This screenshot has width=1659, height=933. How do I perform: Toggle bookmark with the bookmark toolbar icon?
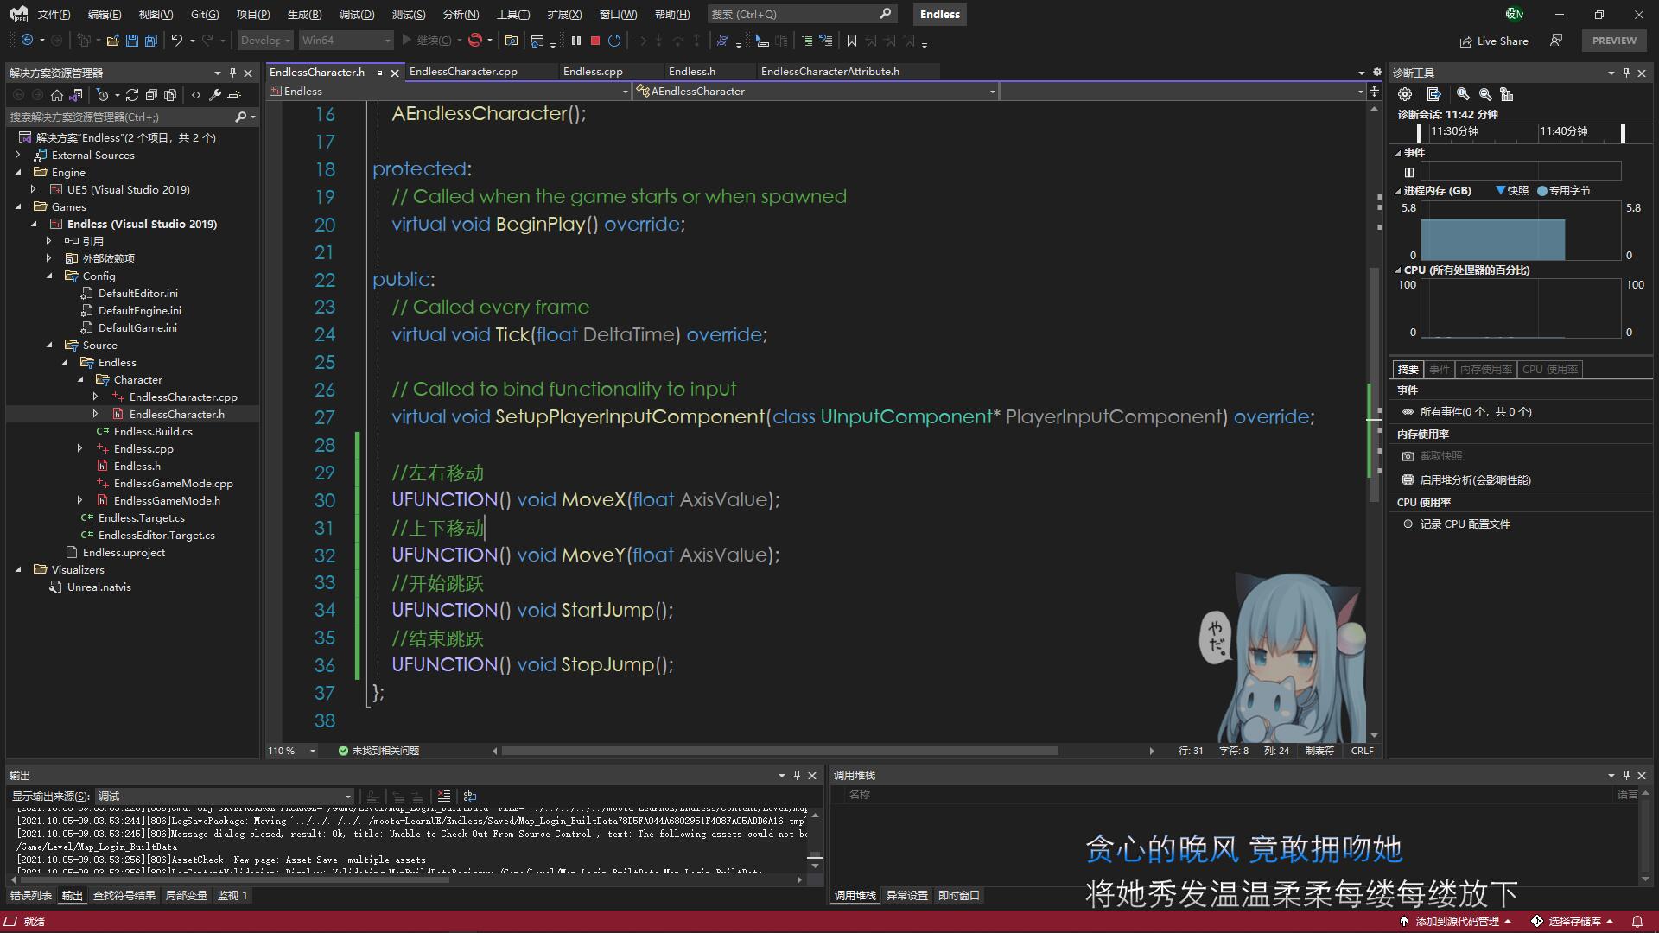tap(852, 41)
